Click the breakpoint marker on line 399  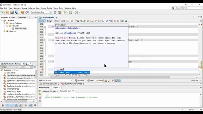point(42,69)
